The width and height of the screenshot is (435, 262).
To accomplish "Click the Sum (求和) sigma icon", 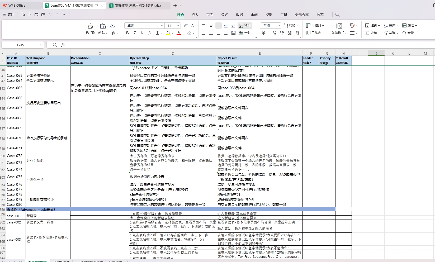I will coord(367,33).
